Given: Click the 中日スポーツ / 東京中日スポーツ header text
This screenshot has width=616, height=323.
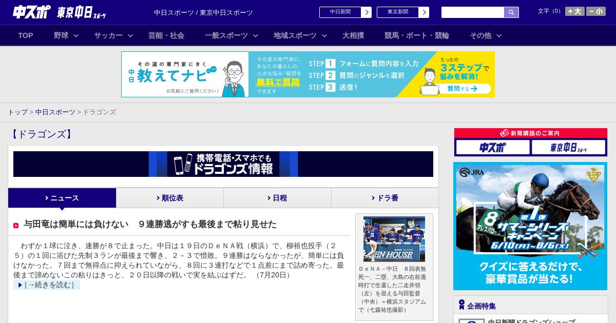Looking at the screenshot, I should 203,13.
